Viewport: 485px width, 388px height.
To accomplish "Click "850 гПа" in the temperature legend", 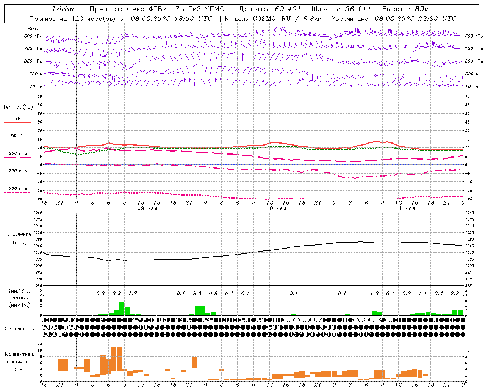I will point(18,153).
